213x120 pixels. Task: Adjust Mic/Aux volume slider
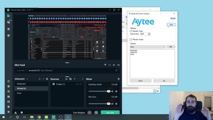[x=108, y=104]
